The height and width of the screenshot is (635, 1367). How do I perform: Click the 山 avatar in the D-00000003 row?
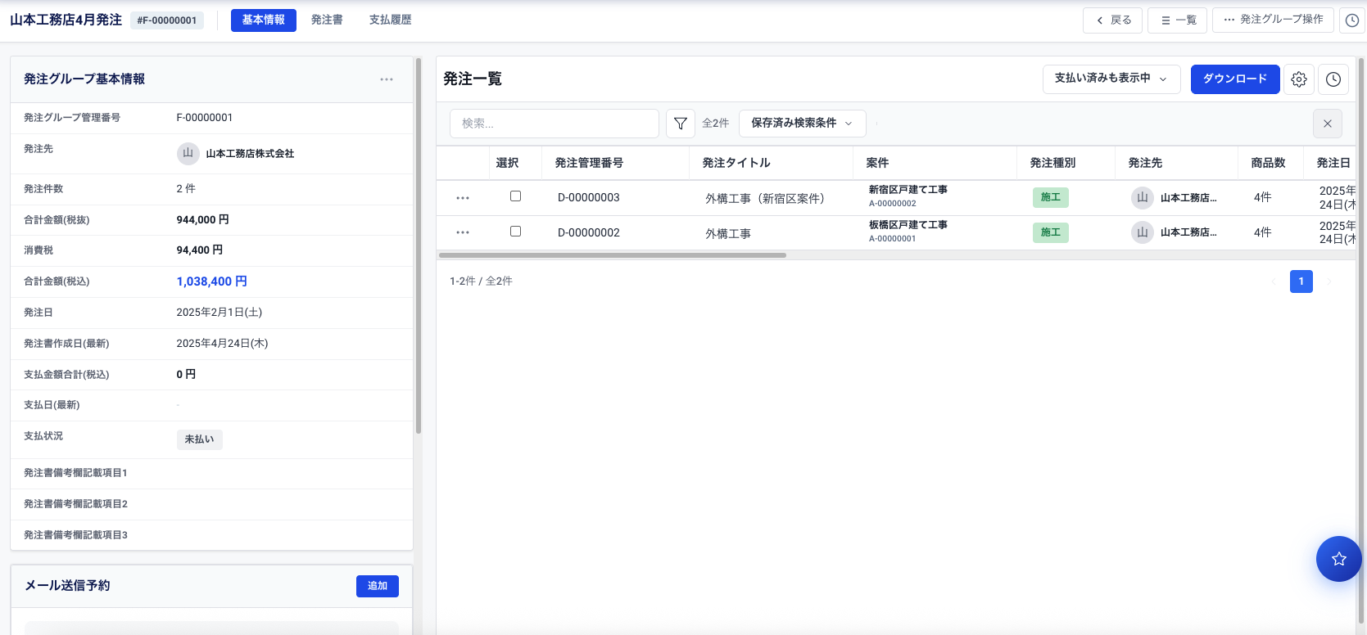click(1143, 197)
